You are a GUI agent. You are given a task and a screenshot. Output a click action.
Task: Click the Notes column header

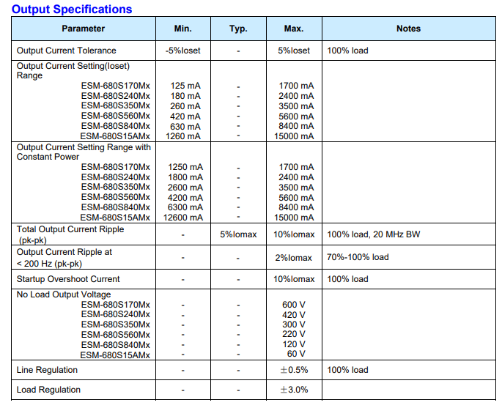[x=408, y=29]
